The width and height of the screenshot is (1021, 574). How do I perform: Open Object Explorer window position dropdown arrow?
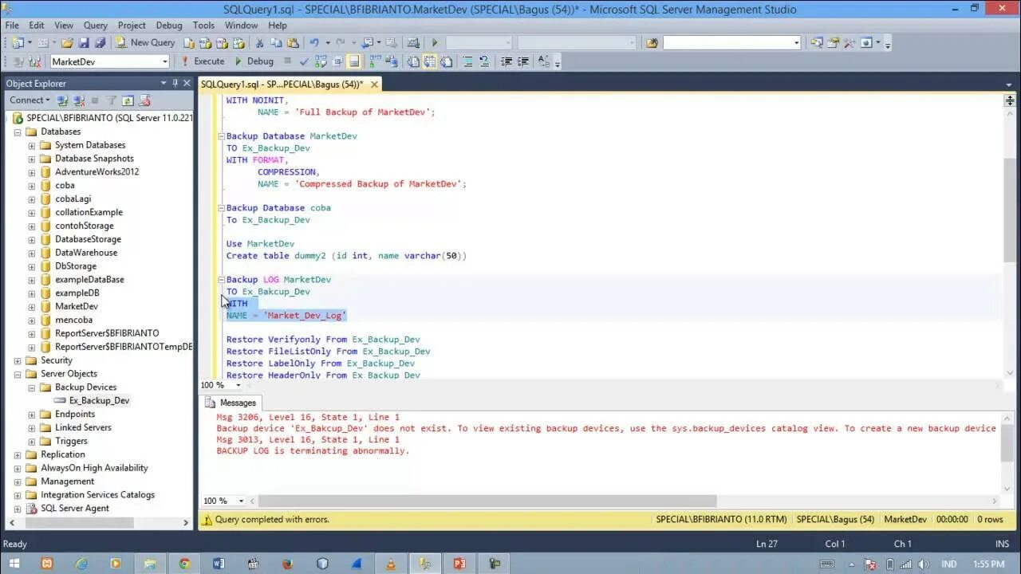point(164,83)
